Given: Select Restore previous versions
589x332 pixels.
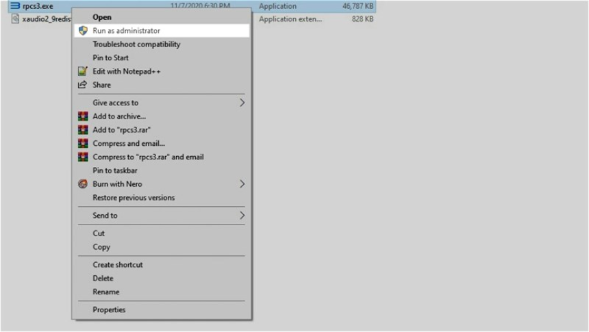Looking at the screenshot, I should [x=162, y=197].
